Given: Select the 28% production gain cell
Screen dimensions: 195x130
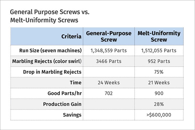Looking at the screenshot, I should (159, 104).
